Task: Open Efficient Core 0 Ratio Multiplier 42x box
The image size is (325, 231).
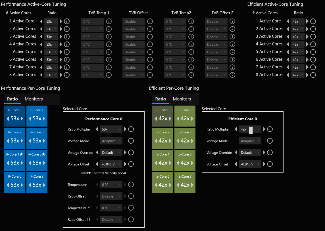Action: (x=250, y=129)
